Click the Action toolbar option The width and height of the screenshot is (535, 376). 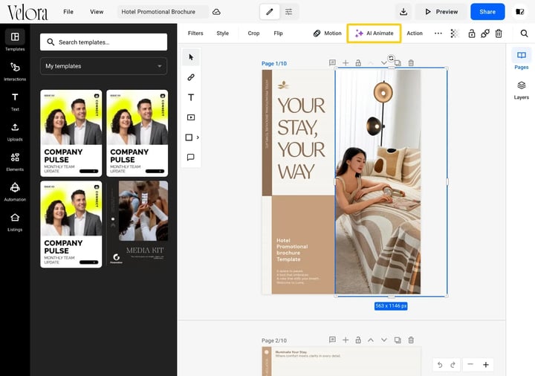[x=415, y=33]
